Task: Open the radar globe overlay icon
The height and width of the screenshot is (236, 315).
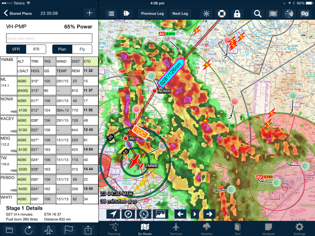Action: pyautogui.click(x=289, y=14)
